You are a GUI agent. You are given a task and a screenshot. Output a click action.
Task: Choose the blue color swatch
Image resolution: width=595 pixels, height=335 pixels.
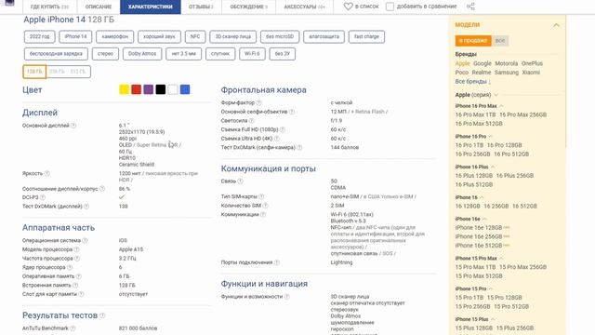click(185, 89)
